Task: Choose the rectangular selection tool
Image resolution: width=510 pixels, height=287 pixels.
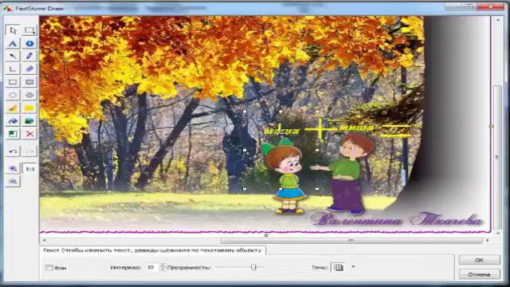Action: point(29,30)
